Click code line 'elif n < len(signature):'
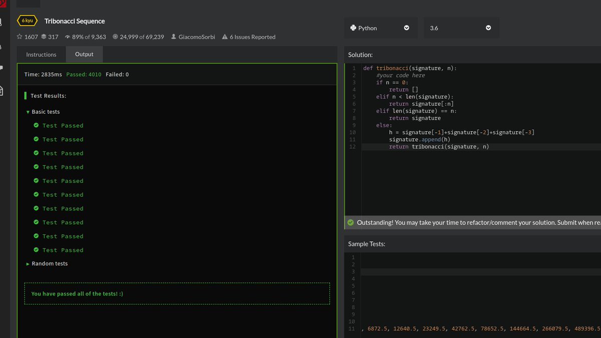Image resolution: width=601 pixels, height=338 pixels. tap(415, 97)
